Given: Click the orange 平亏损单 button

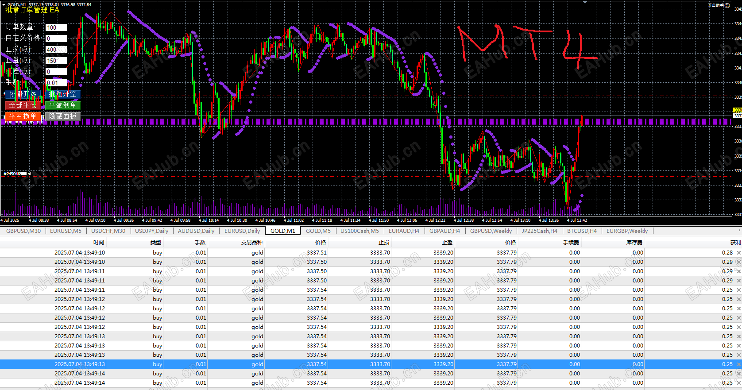Looking at the screenshot, I should [x=23, y=116].
